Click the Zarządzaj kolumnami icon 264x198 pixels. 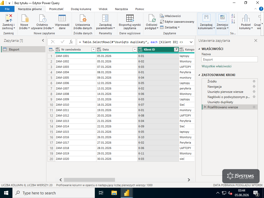(207, 18)
